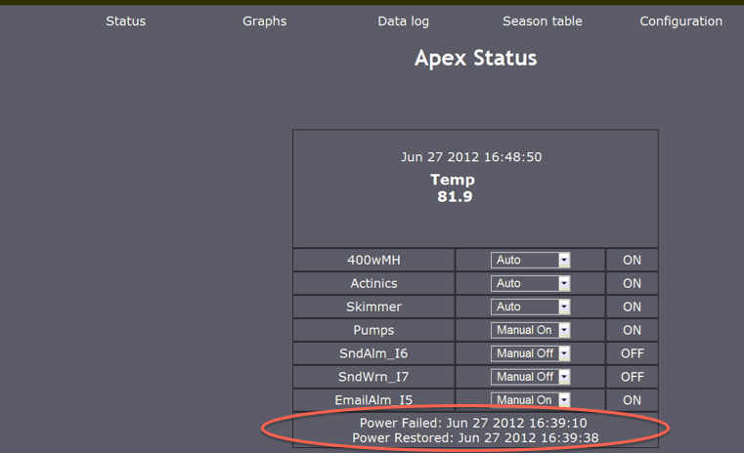This screenshot has height=453, width=744.
Task: Open the 400wMH mode dropdown
Action: [x=531, y=260]
